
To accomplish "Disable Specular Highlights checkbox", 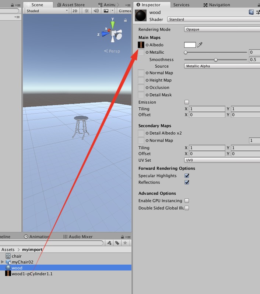I will 187,176.
